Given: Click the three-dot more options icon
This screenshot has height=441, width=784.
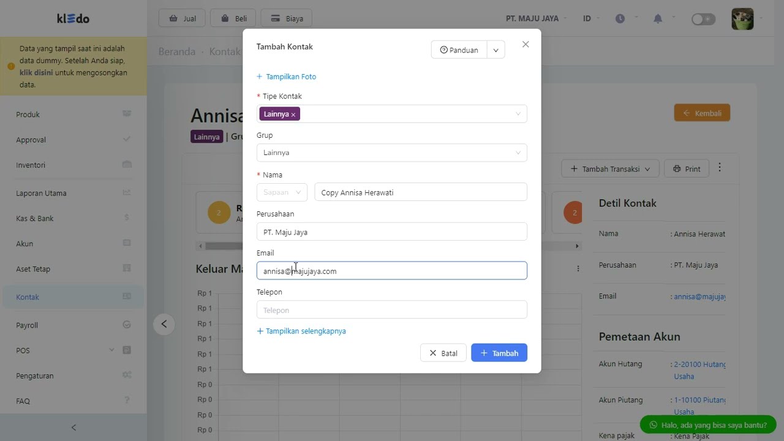Looking at the screenshot, I should click(720, 168).
